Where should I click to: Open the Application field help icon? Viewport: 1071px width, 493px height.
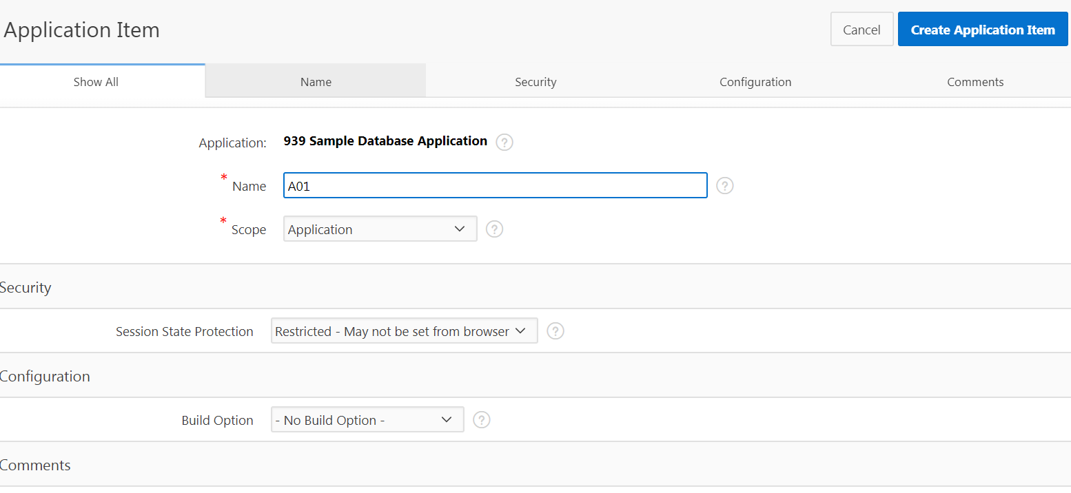(504, 142)
